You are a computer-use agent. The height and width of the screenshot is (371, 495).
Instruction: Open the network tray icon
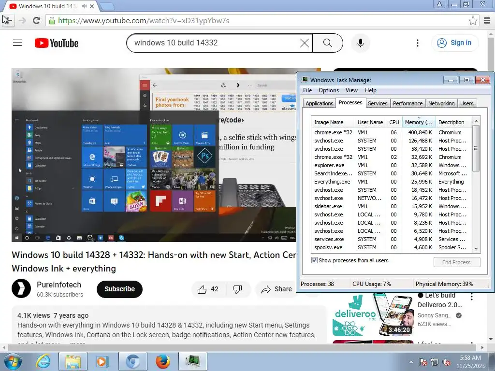(x=435, y=362)
